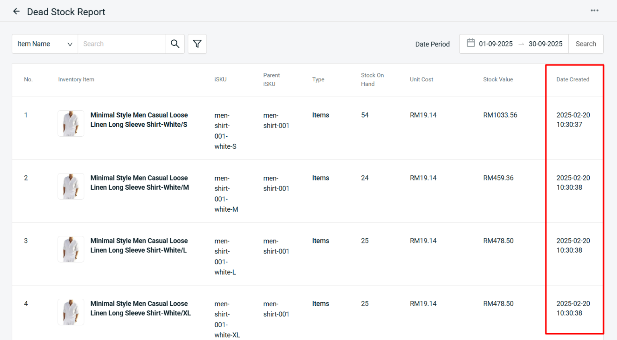Expand the search field category selector
The image size is (617, 340).
[44, 44]
